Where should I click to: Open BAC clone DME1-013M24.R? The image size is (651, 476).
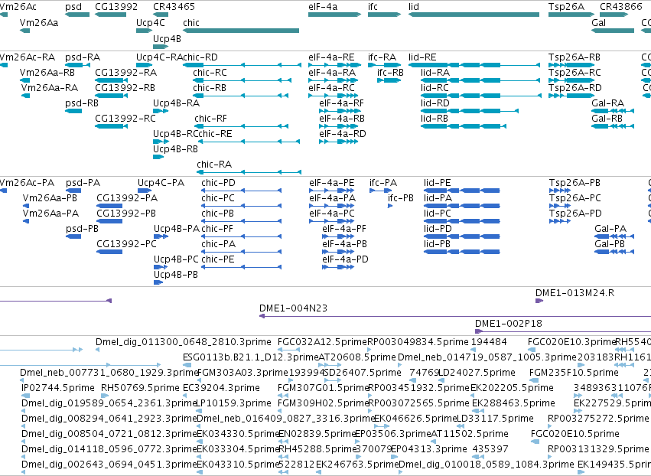coord(539,301)
